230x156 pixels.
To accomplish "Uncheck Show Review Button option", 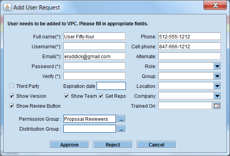I will point(12,106).
